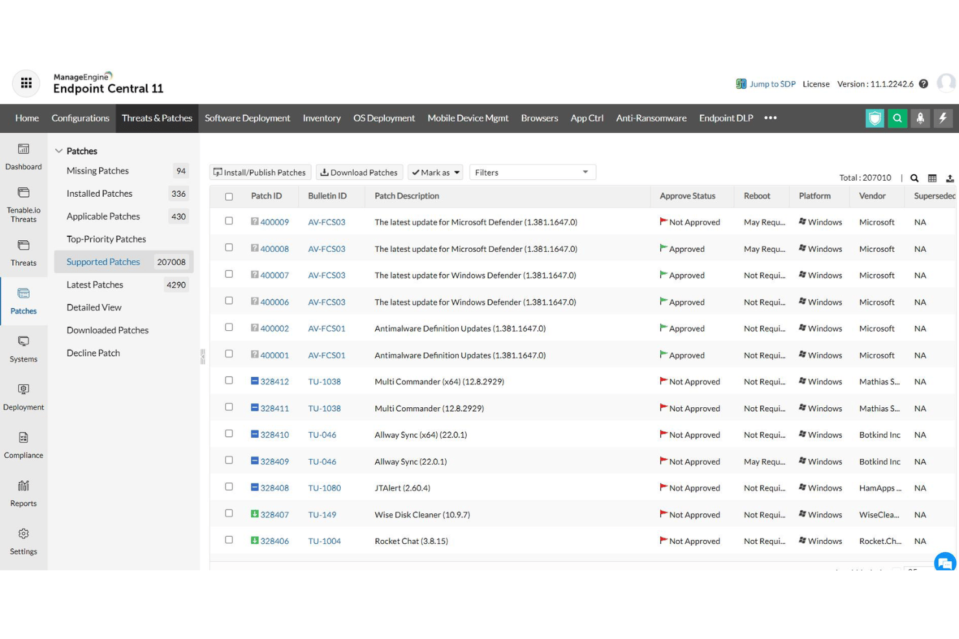Click the table search magnifier icon
This screenshot has width=959, height=639.
point(914,178)
